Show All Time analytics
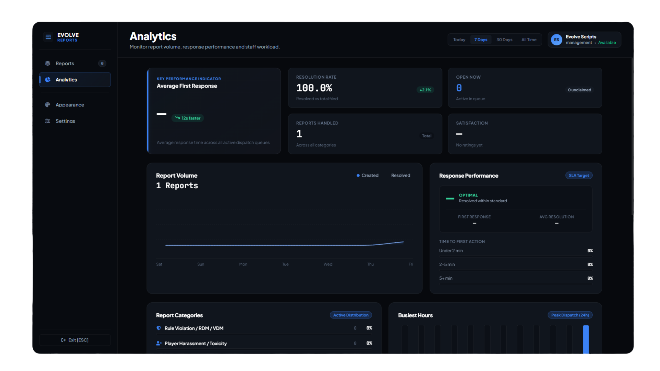660x371 pixels. 529,40
